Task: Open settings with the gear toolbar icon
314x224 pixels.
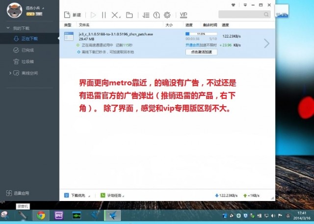Action: point(167,15)
